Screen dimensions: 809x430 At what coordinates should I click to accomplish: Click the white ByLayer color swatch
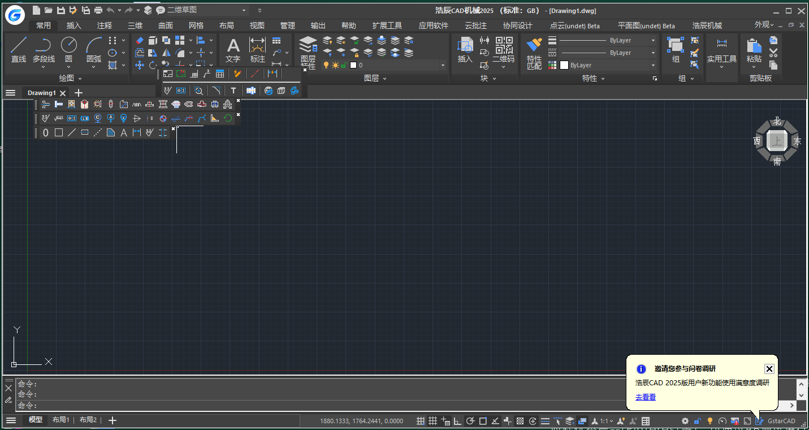tap(564, 65)
